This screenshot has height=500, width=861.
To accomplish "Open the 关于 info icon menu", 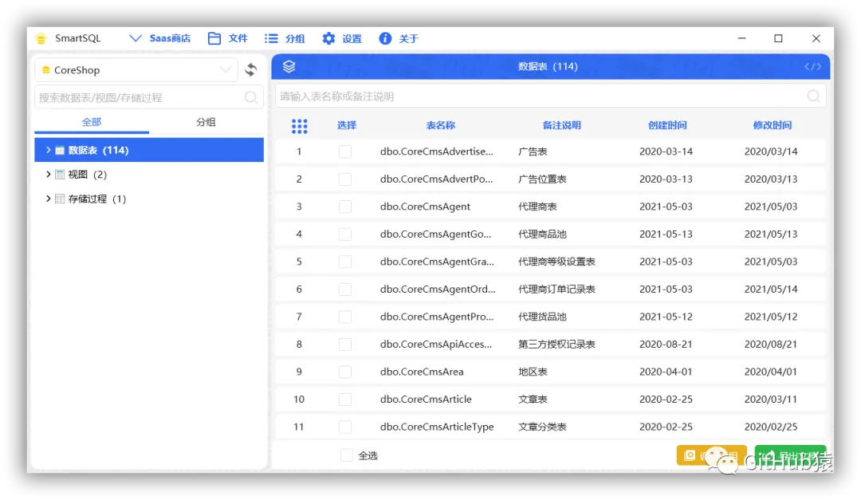I will pyautogui.click(x=399, y=38).
